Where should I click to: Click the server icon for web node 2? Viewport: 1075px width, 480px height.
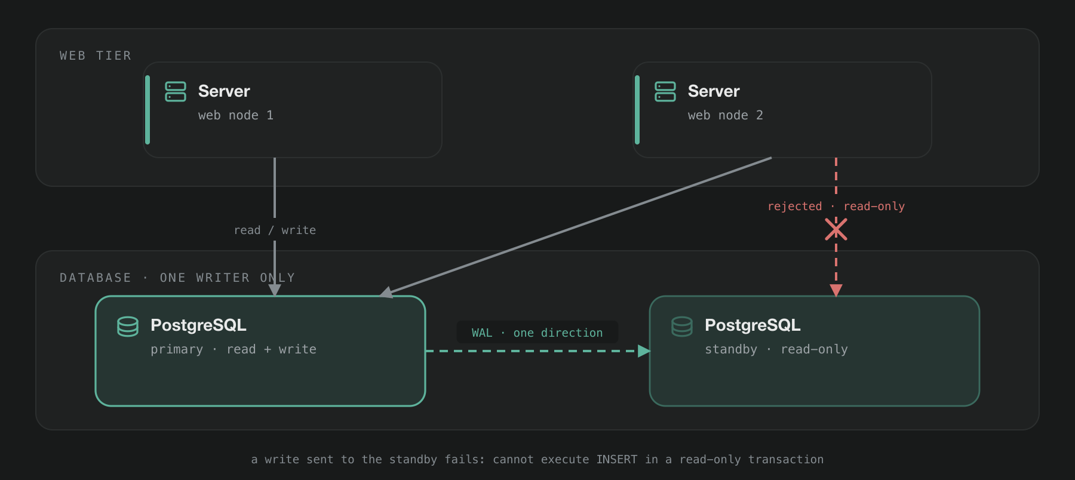[665, 91]
